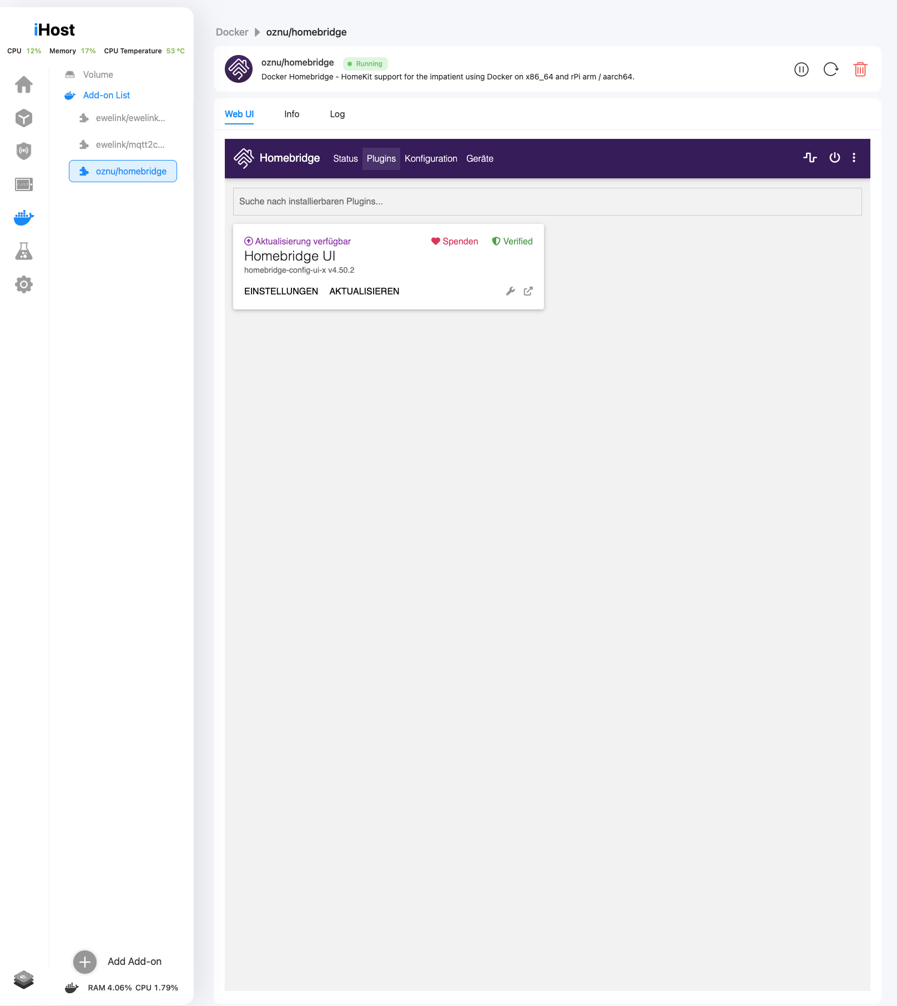This screenshot has height=1006, width=897.
Task: Click the round plus Add Add-on icon
Action: [85, 962]
